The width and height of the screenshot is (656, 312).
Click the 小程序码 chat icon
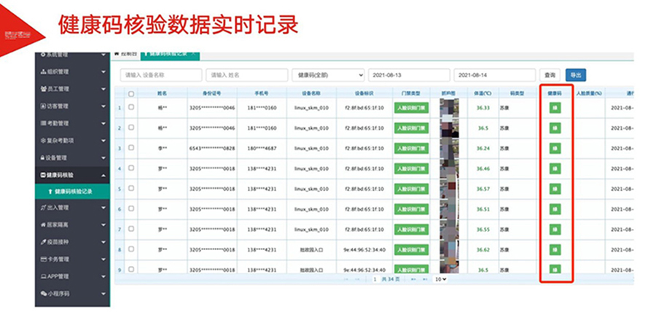coord(43,292)
